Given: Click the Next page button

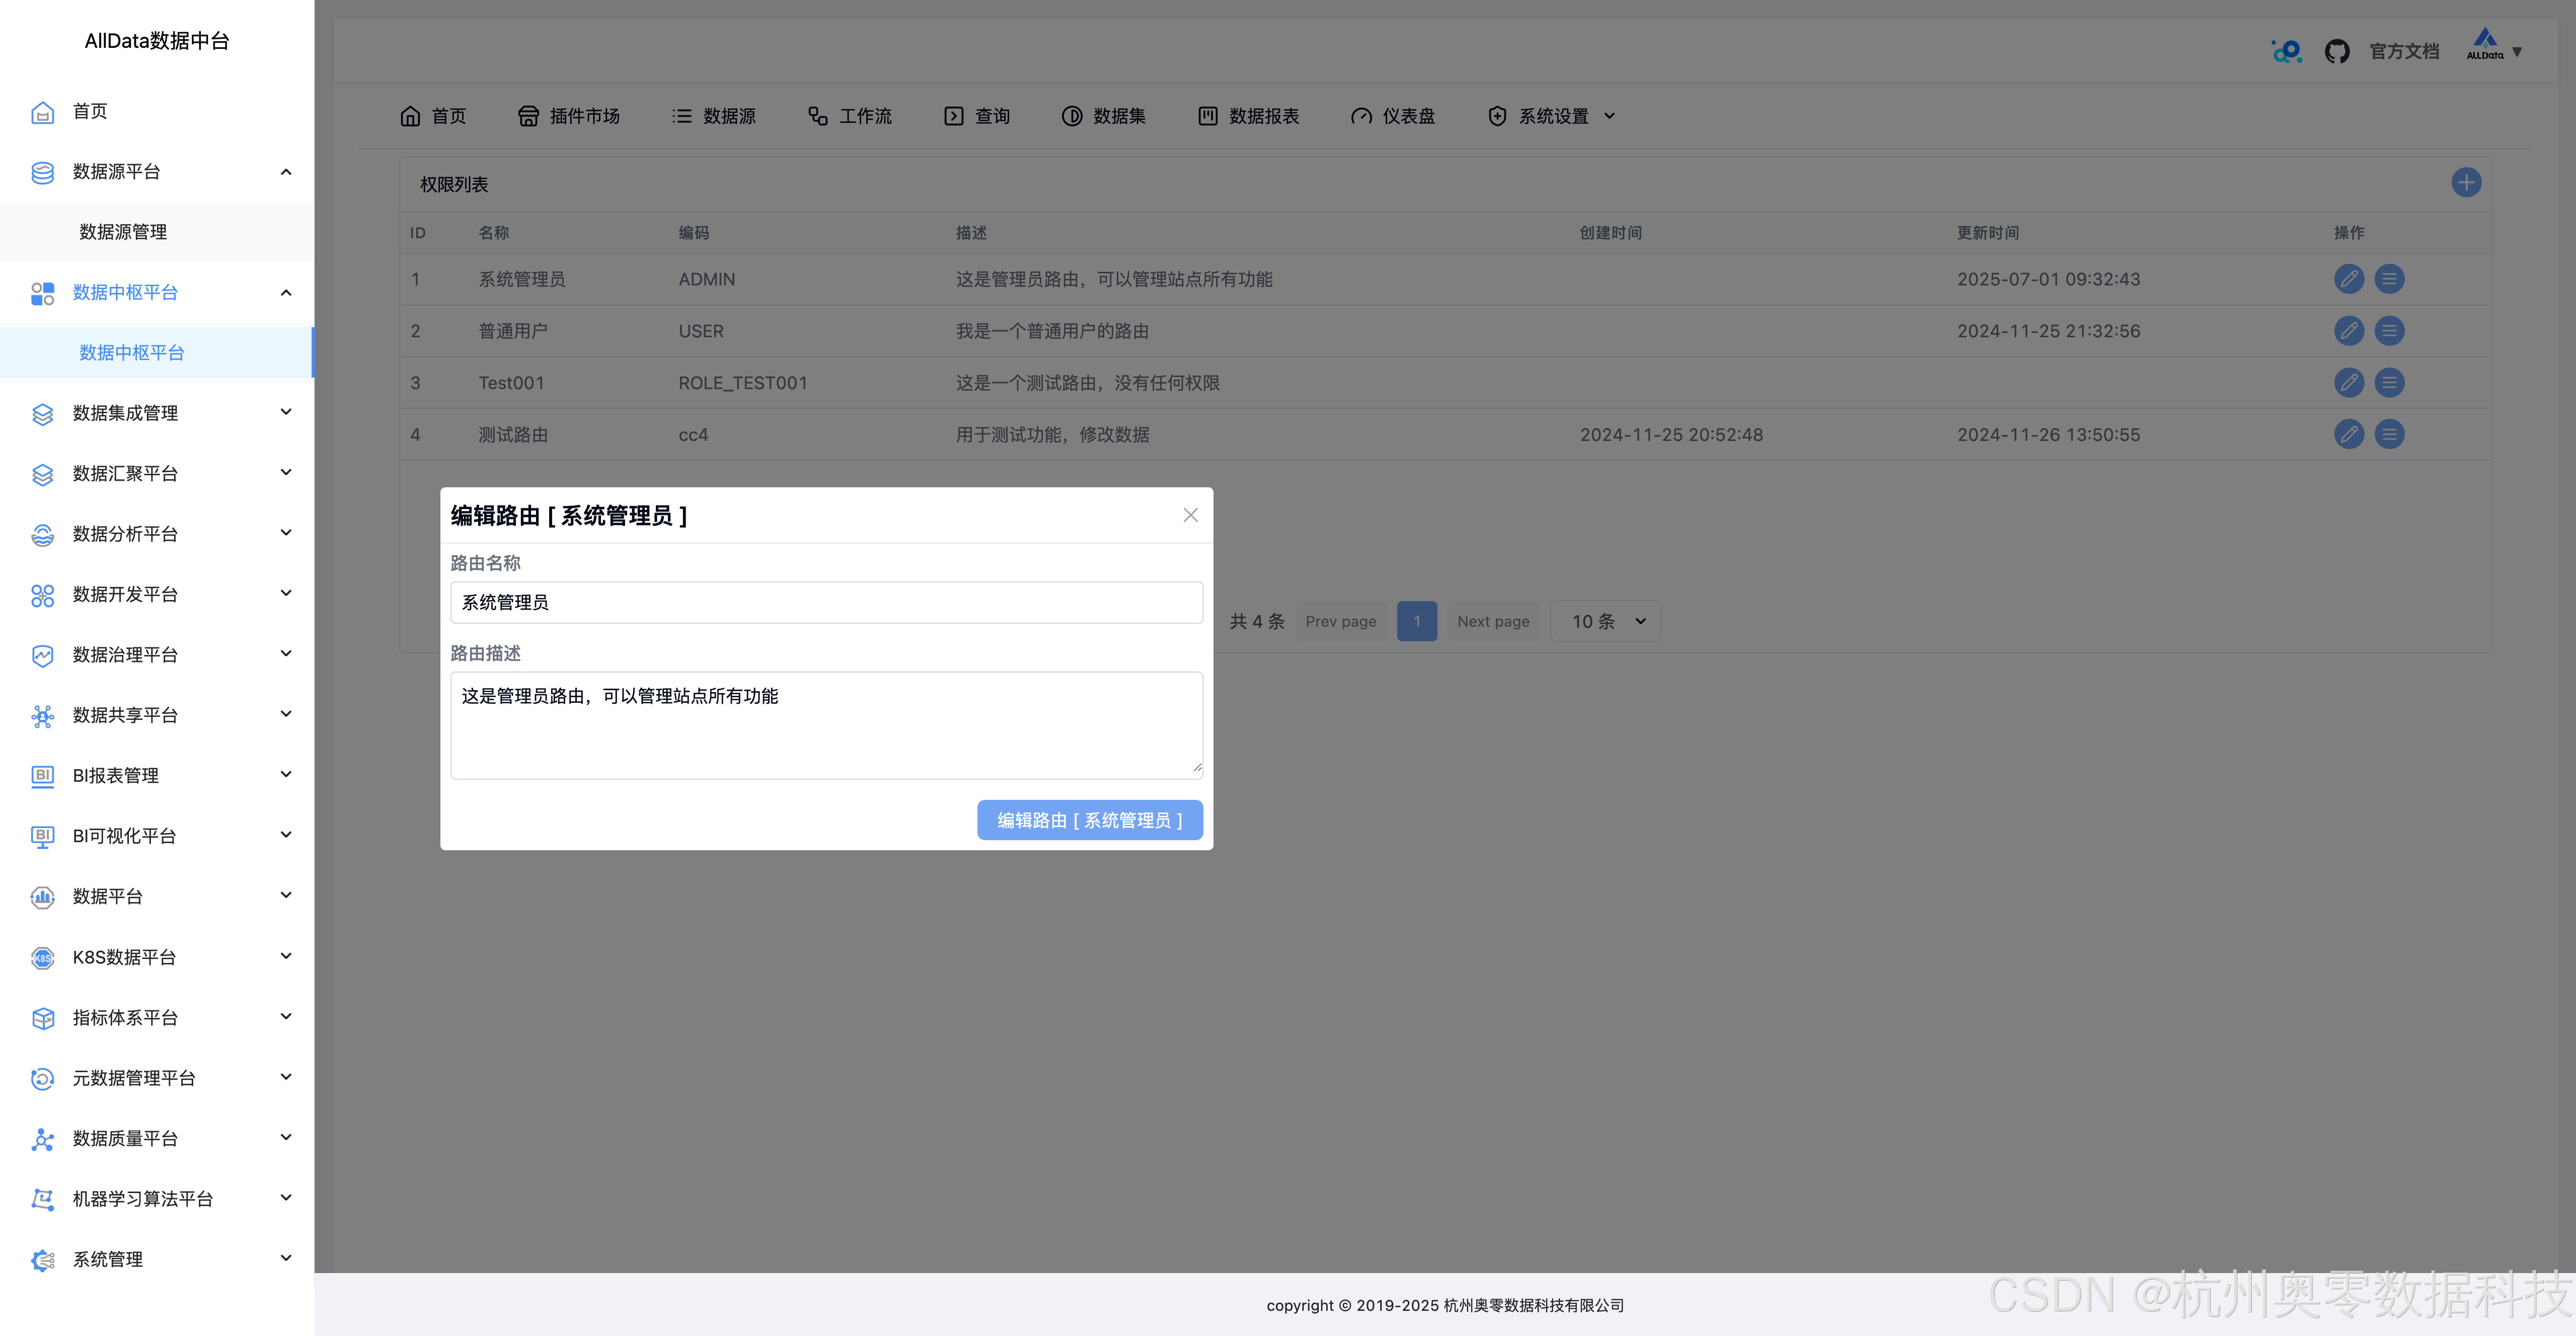Looking at the screenshot, I should [x=1493, y=622].
